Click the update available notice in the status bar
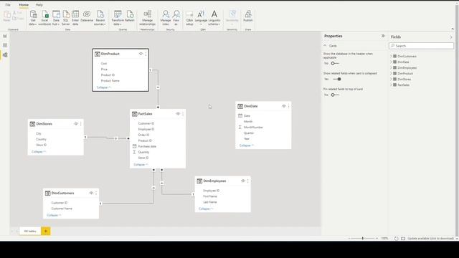 (x=430, y=239)
